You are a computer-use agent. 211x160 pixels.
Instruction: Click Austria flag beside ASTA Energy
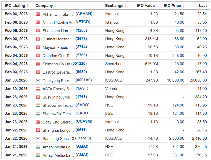click(38, 89)
